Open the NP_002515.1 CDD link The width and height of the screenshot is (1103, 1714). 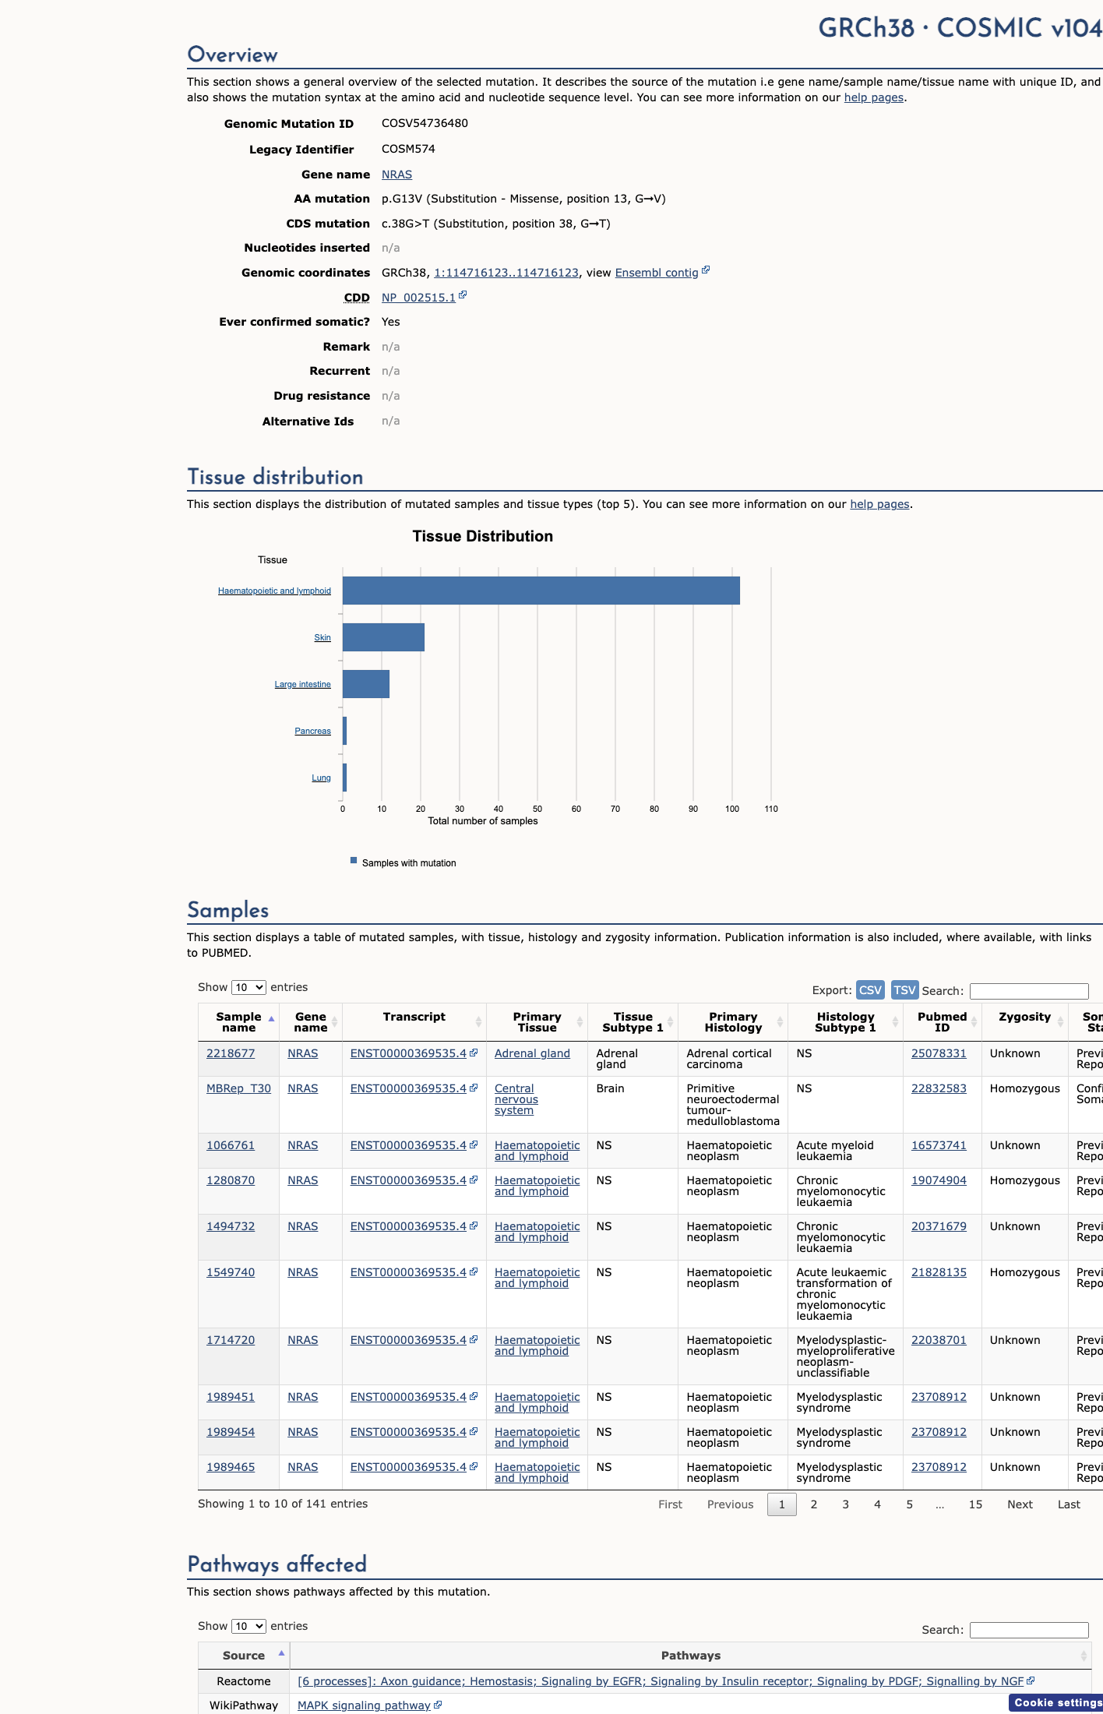[x=418, y=298]
